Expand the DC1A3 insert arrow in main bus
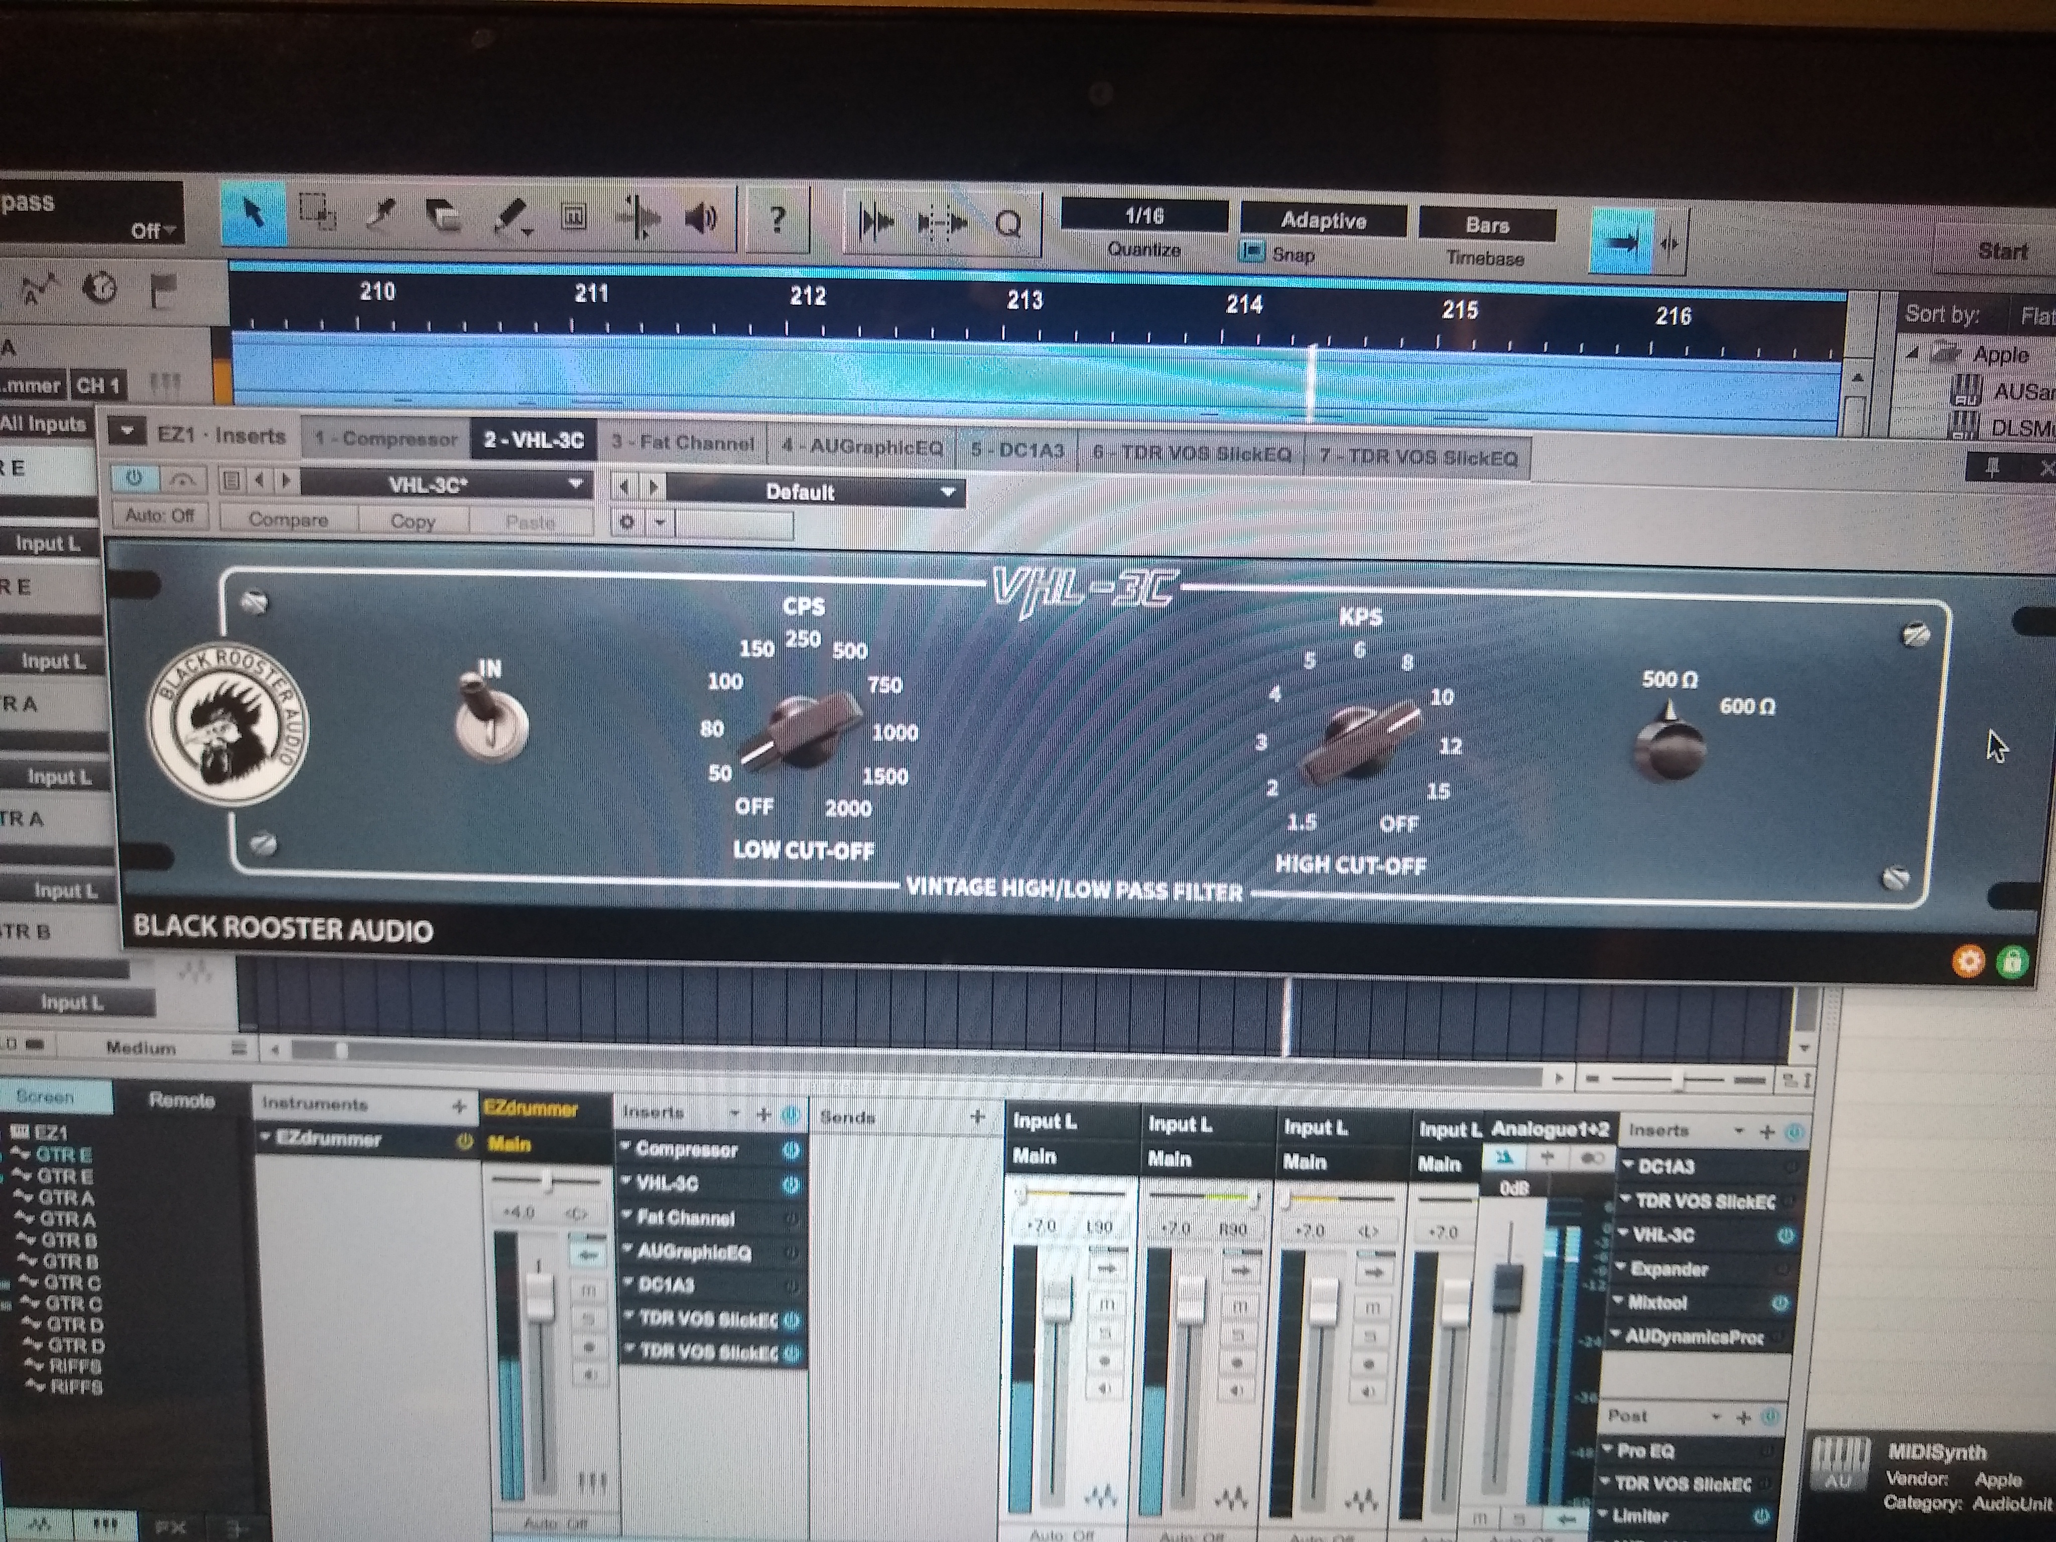Viewport: 2056px width, 1542px height. pyautogui.click(x=1628, y=1165)
